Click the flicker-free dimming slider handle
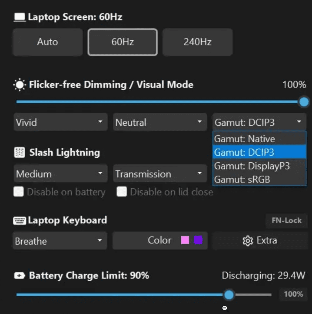 point(304,102)
